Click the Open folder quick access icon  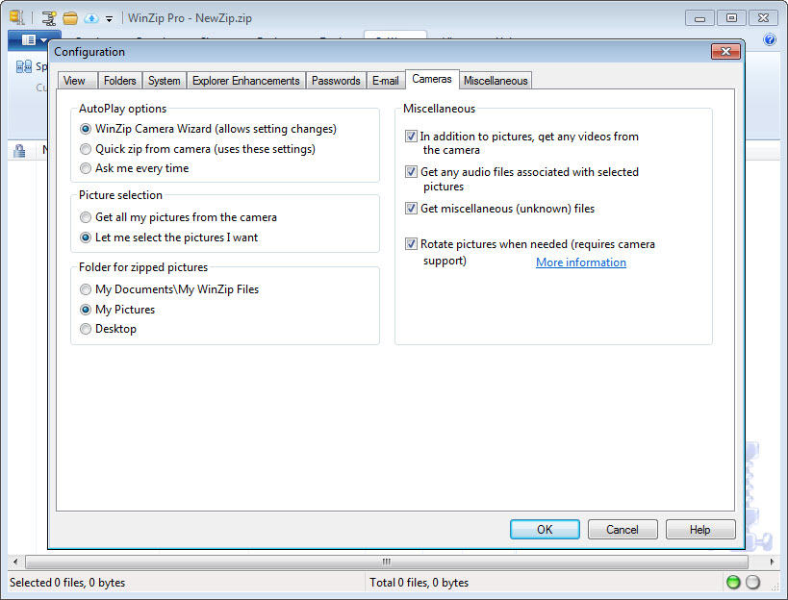click(70, 18)
